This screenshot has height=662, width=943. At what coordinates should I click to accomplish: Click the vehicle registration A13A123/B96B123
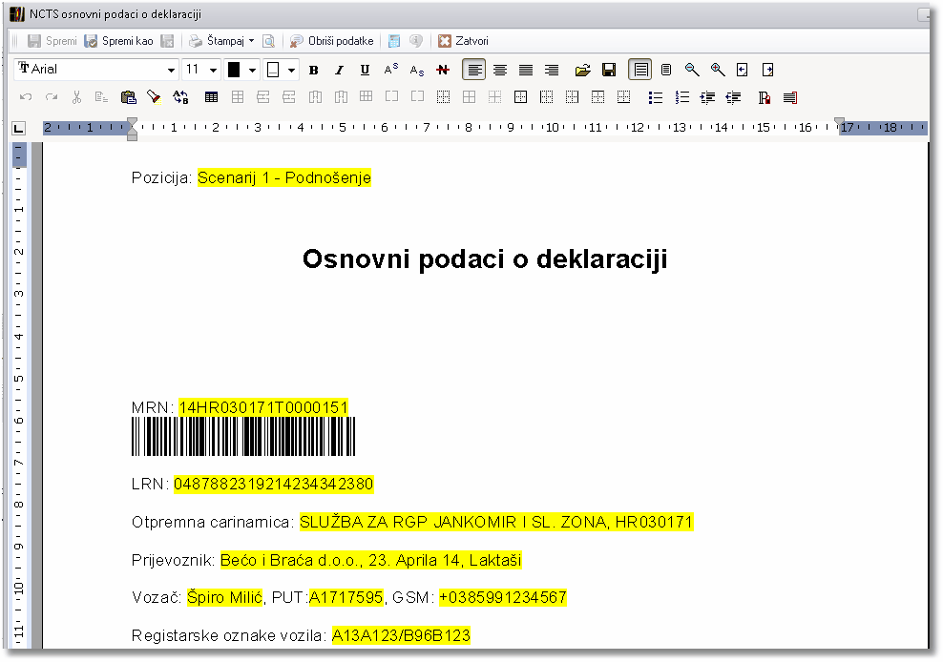pyautogui.click(x=401, y=635)
